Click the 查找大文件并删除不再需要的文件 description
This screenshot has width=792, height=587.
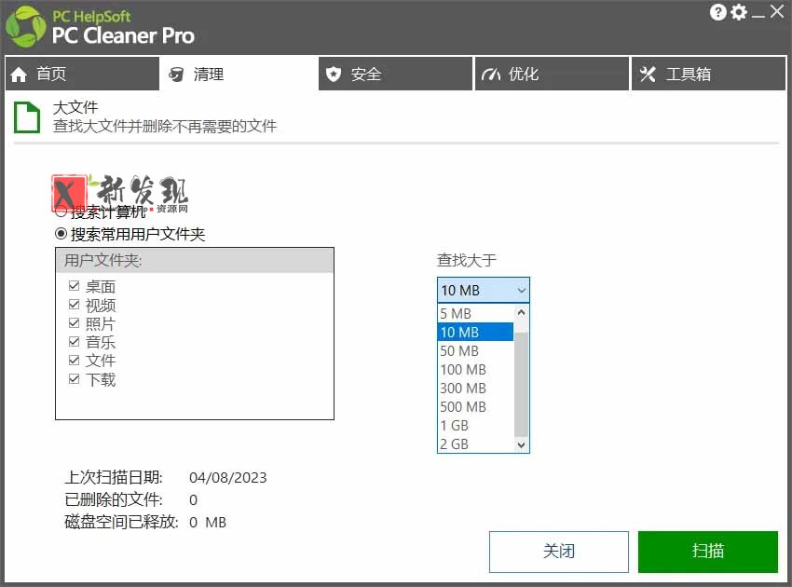[x=165, y=126]
